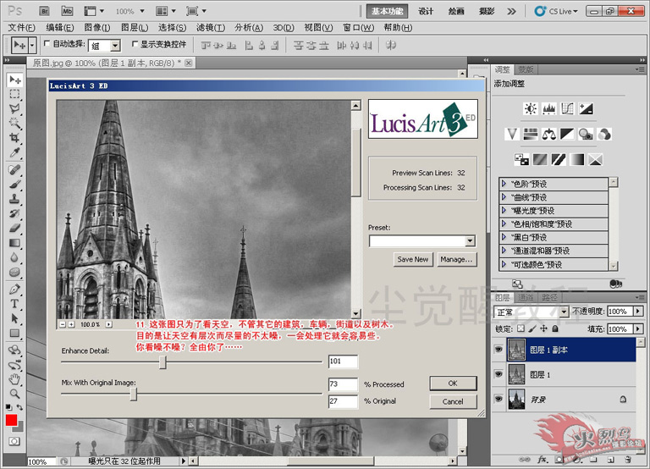Switch to the 设计 workspace

[426, 11]
